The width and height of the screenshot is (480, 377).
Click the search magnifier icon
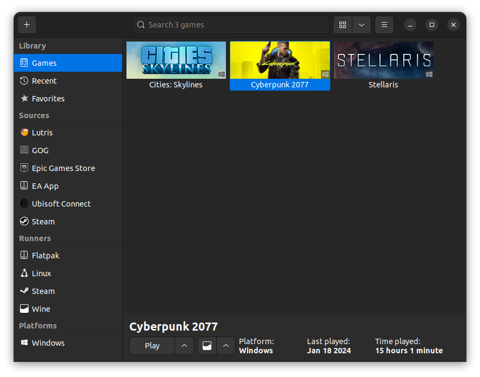[x=141, y=25]
